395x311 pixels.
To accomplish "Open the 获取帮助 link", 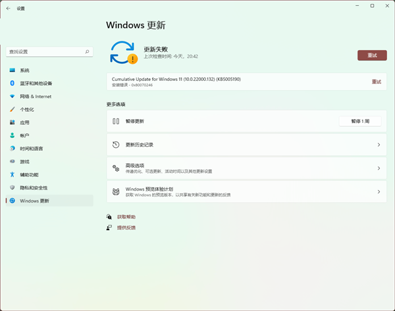I will pyautogui.click(x=126, y=217).
